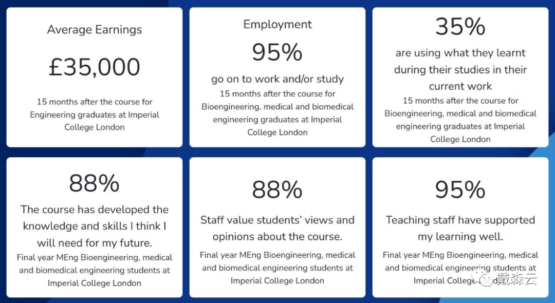
Task: Click '15 months after the course' under earnings
Action: (x=95, y=102)
